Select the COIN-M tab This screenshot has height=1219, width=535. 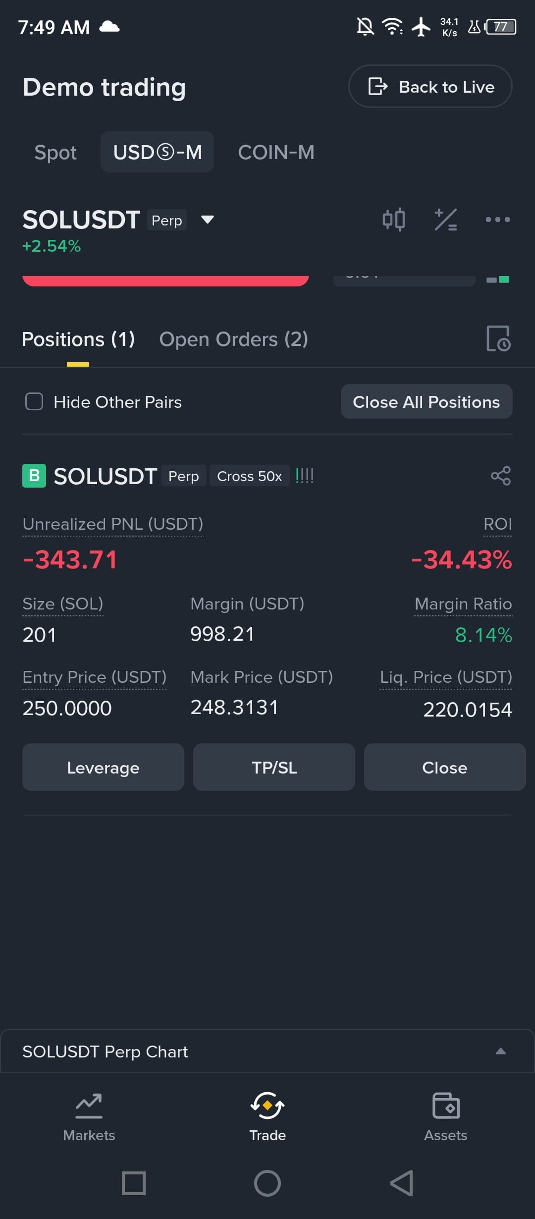click(x=276, y=152)
